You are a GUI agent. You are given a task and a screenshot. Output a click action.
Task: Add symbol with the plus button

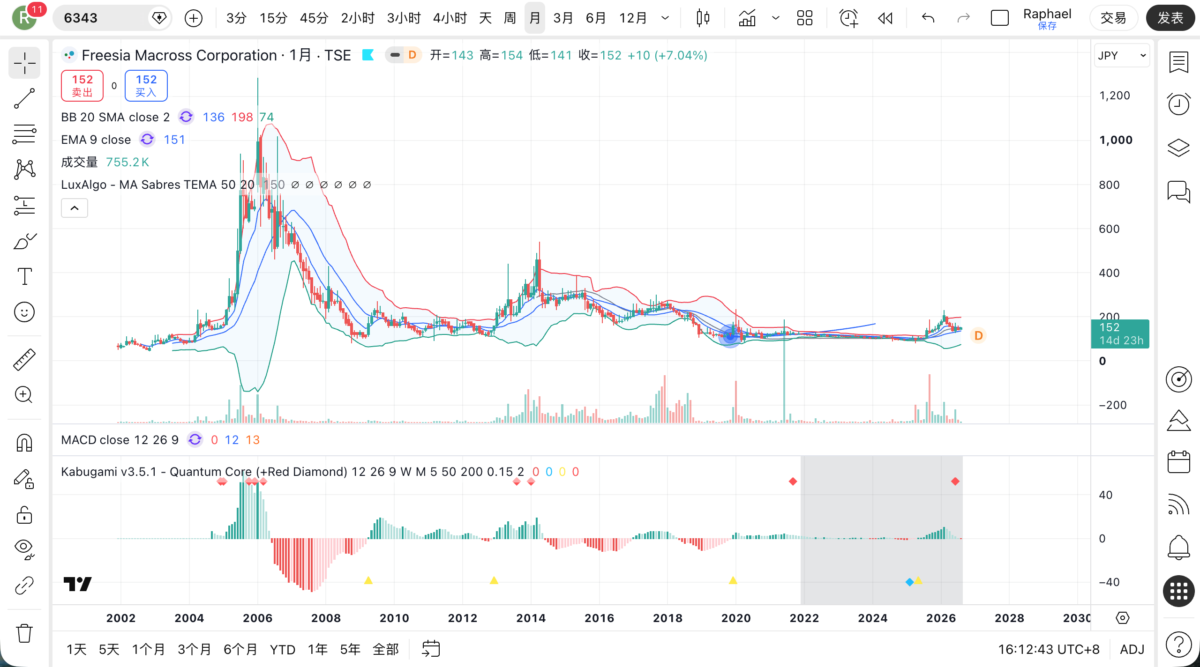[x=194, y=18]
